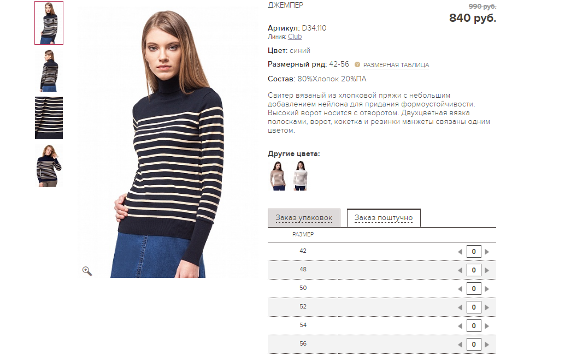Decrease quantity for size 48
Image resolution: width=565 pixels, height=356 pixels.
point(460,270)
